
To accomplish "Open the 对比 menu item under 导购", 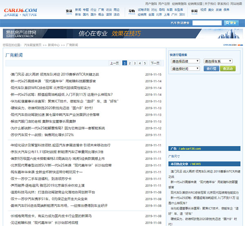I will 154,10.
